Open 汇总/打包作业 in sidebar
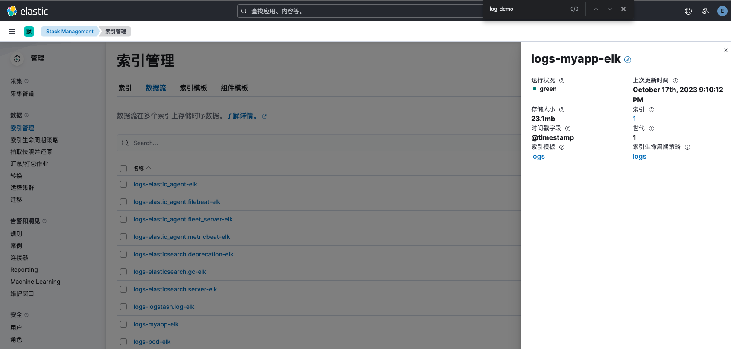The width and height of the screenshot is (731, 349). tap(29, 164)
